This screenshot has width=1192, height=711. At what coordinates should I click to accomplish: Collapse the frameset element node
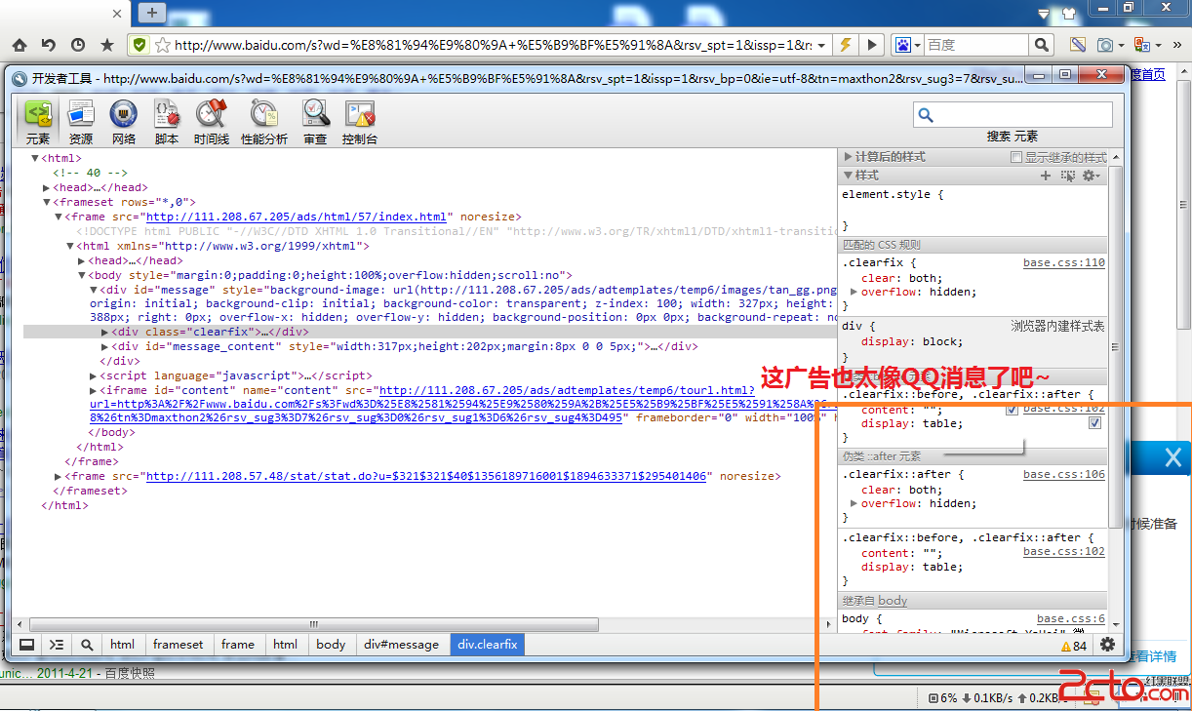(46, 202)
